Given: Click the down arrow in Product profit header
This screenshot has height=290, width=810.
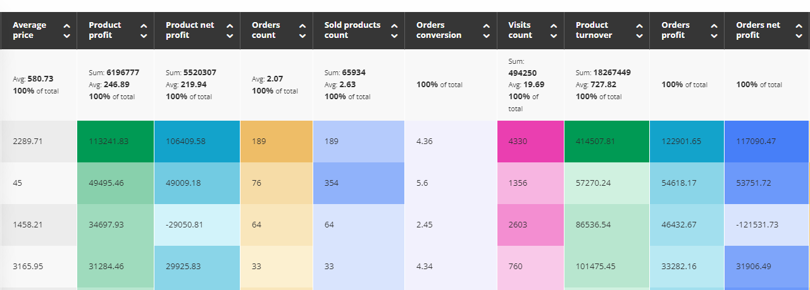Looking at the screenshot, I should click(x=144, y=36).
